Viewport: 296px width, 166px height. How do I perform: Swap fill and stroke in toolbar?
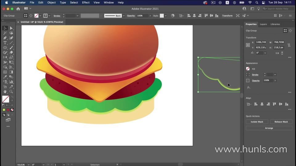pyautogui.click(x=12, y=97)
